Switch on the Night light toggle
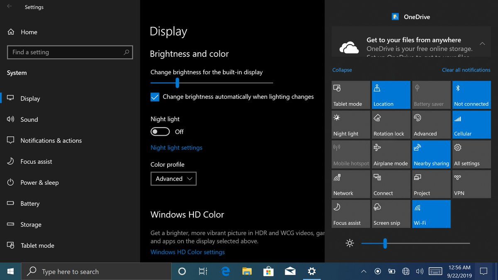This screenshot has height=280, width=498. point(160,131)
